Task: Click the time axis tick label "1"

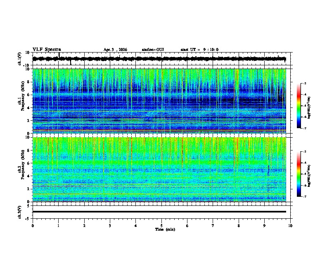Action: coord(58,226)
